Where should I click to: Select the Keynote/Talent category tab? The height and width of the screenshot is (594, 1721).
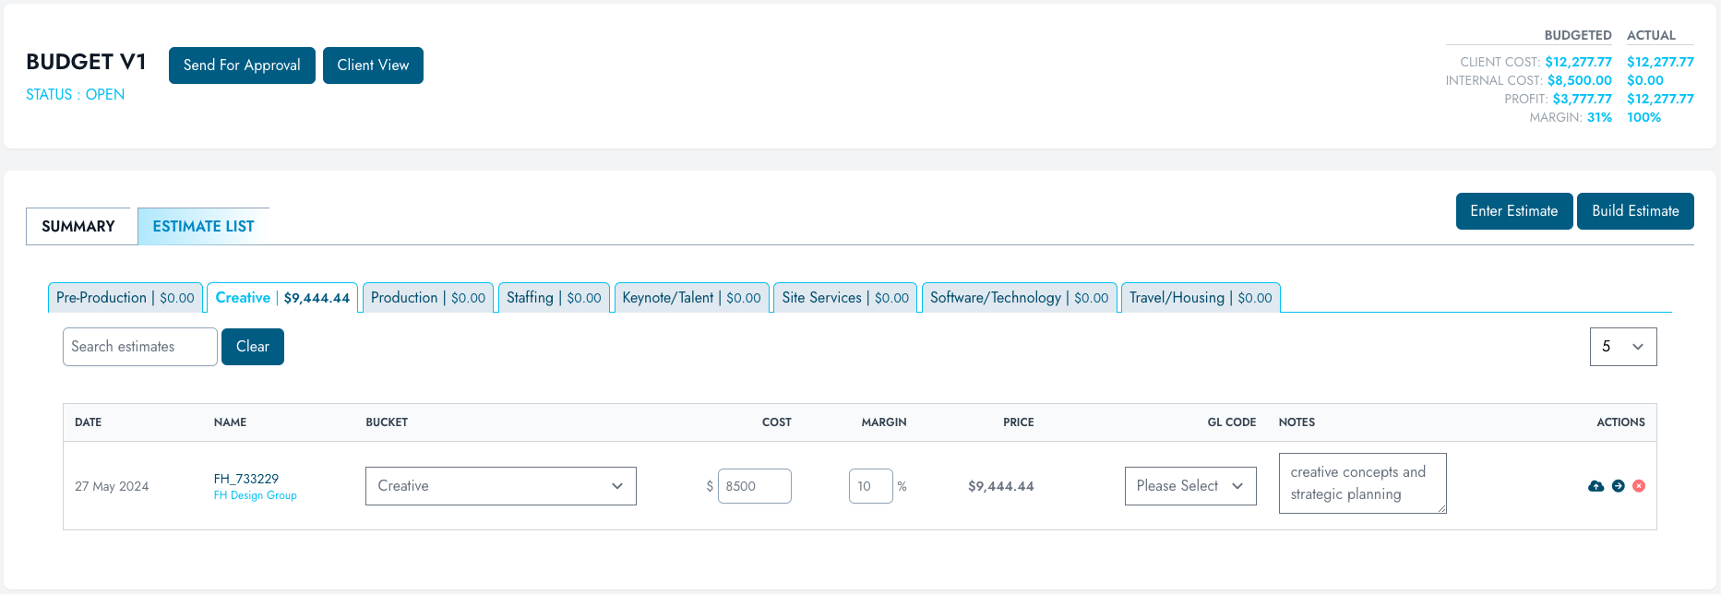click(691, 298)
